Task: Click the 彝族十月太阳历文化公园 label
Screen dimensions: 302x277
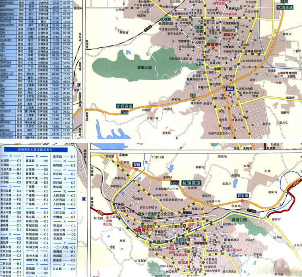Action: tap(155, 214)
